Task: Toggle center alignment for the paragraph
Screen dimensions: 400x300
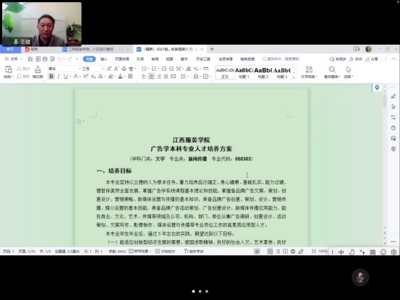Action: pyautogui.click(x=151, y=76)
